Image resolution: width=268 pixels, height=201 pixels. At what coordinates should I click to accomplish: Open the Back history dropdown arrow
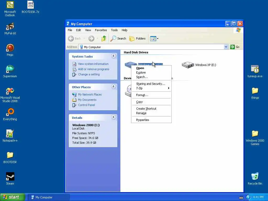[85, 38]
